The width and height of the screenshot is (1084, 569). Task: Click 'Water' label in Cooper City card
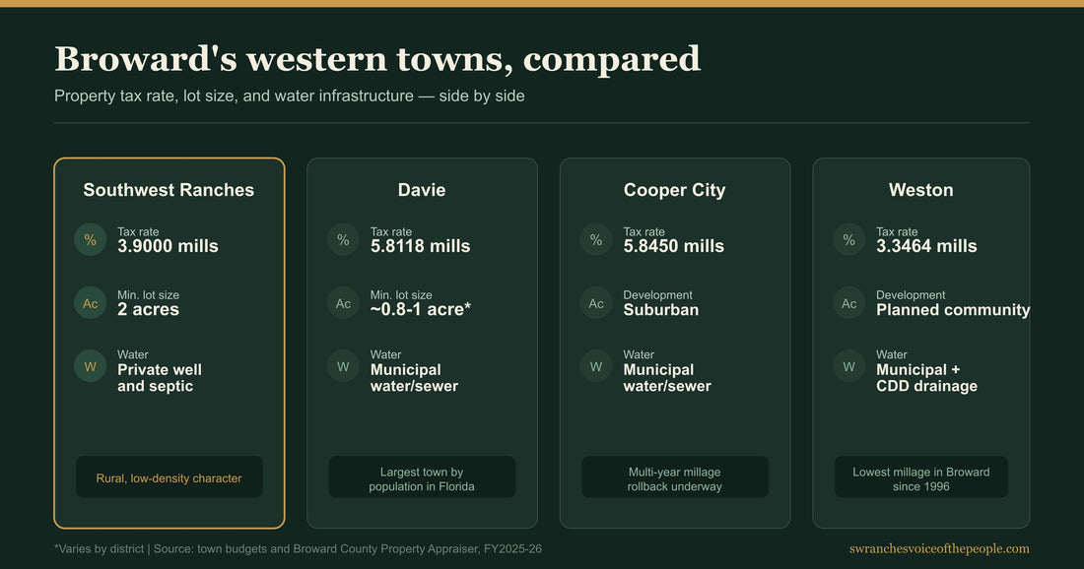click(x=639, y=354)
